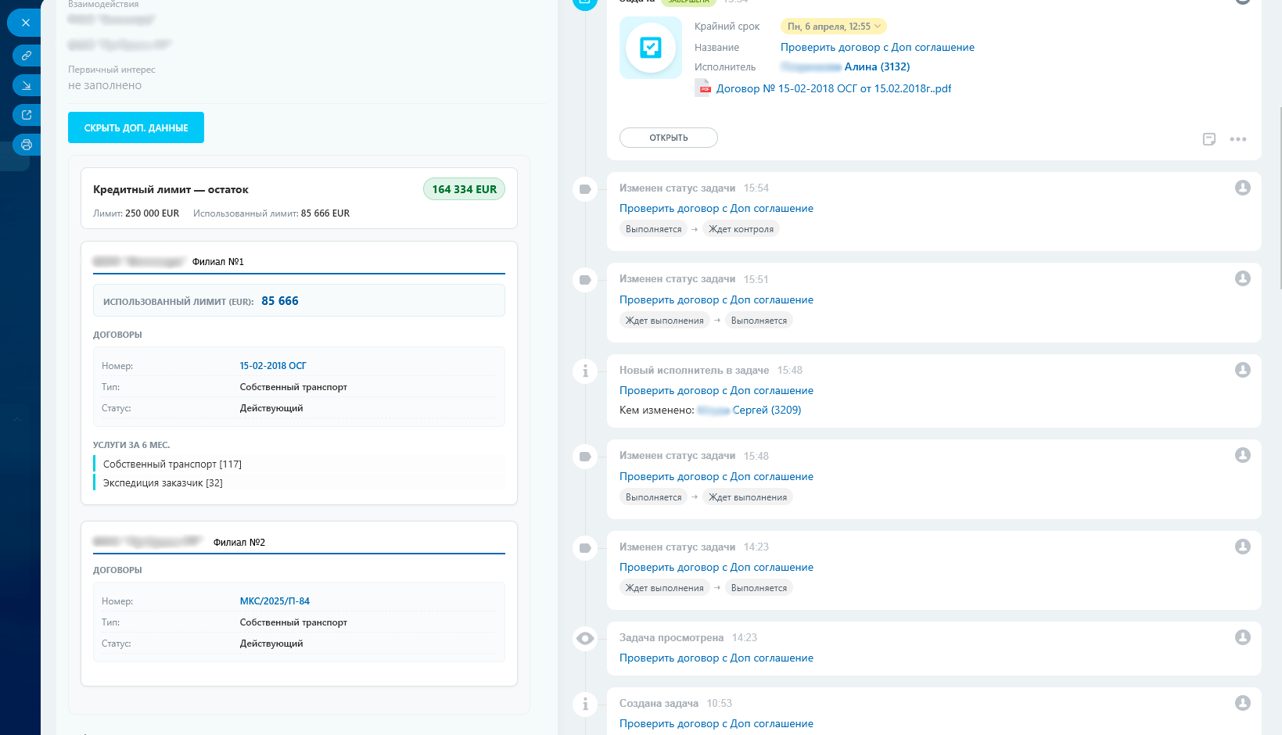Click the eye icon for Задача просмотрена
This screenshot has height=735, width=1282.
pos(585,638)
